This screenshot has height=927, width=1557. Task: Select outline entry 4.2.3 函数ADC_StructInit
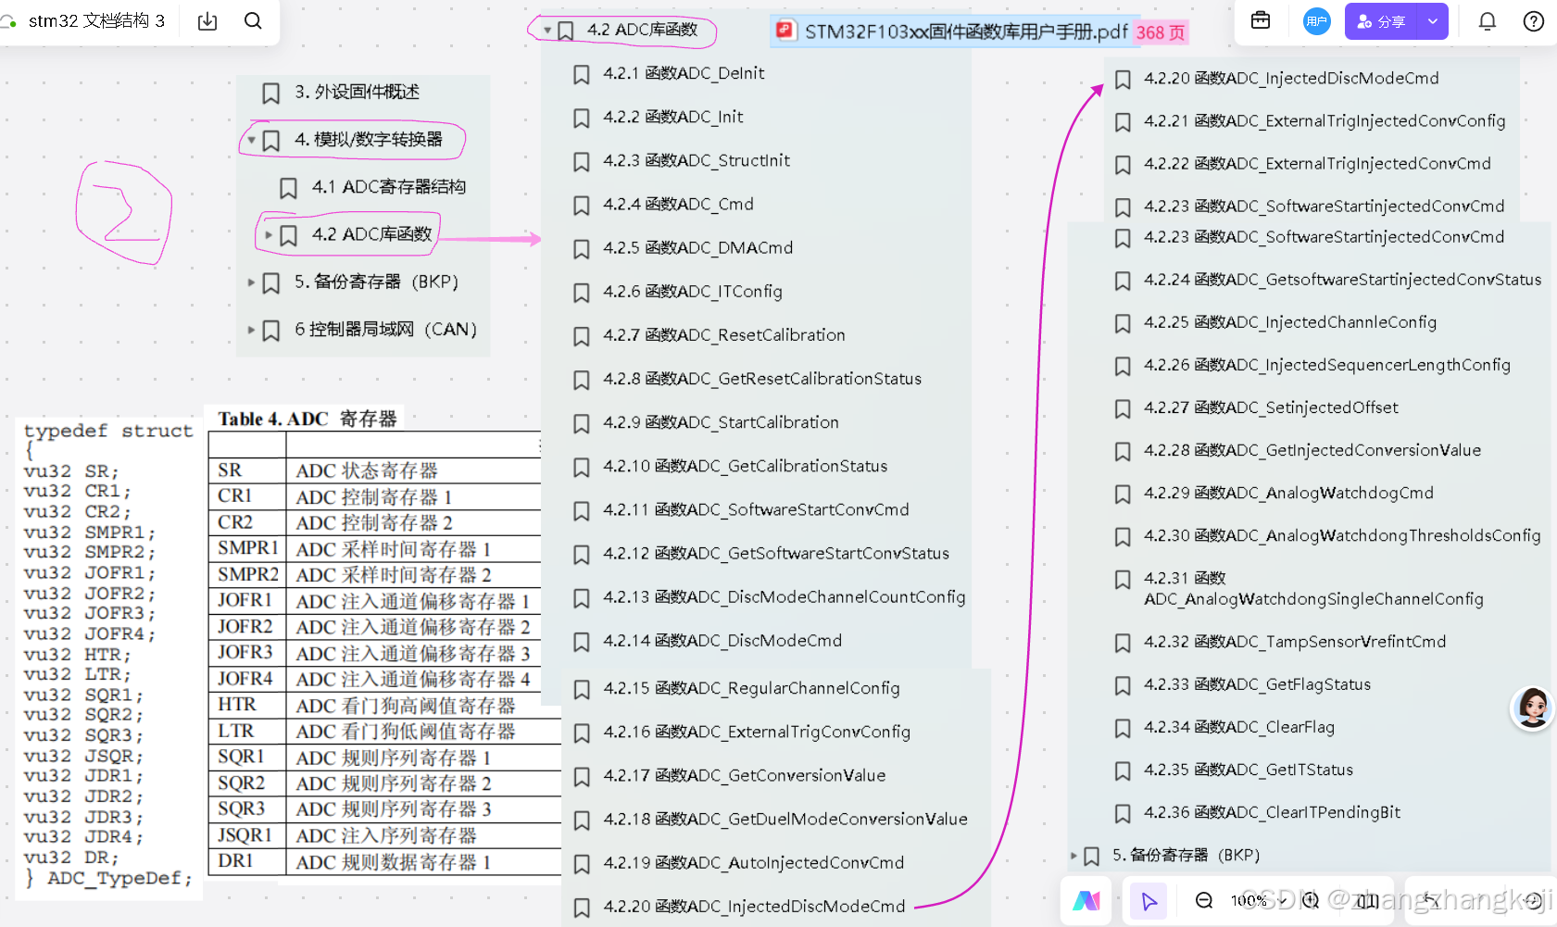[696, 160]
